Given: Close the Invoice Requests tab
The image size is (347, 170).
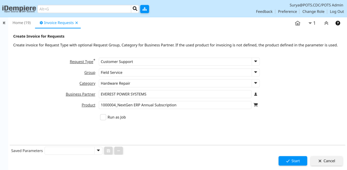Looking at the screenshot, I should (77, 23).
